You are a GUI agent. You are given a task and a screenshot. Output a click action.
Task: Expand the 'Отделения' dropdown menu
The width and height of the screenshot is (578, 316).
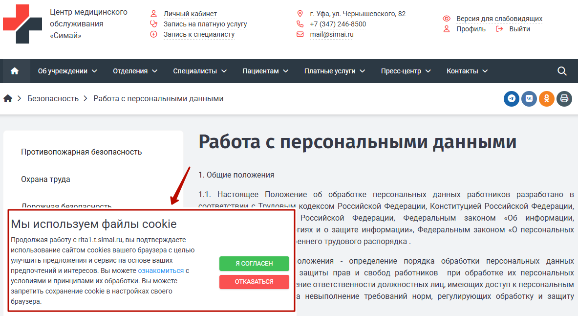click(x=135, y=71)
